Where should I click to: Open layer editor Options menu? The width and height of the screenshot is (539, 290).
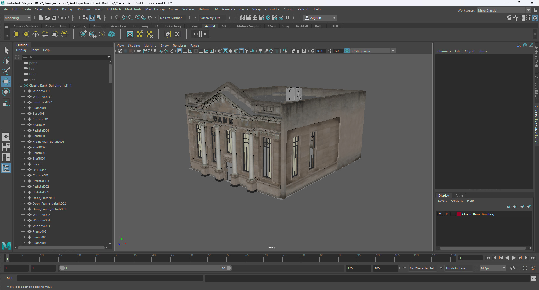pyautogui.click(x=457, y=201)
